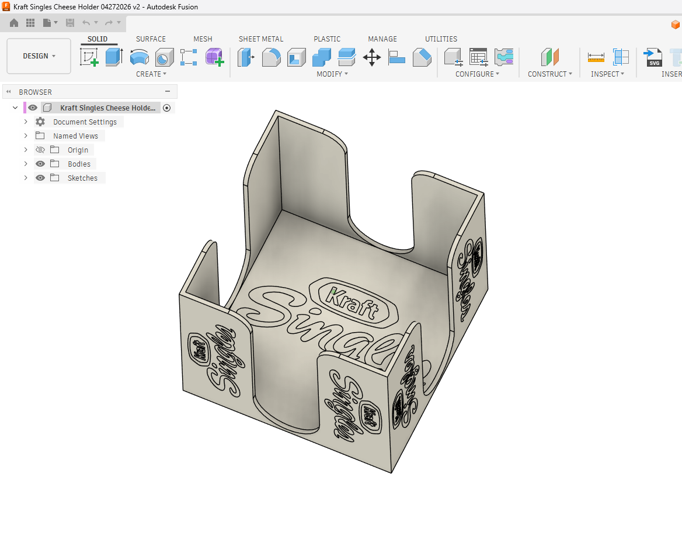Select the Rectangular Pattern tool
682x549 pixels.
point(189,57)
